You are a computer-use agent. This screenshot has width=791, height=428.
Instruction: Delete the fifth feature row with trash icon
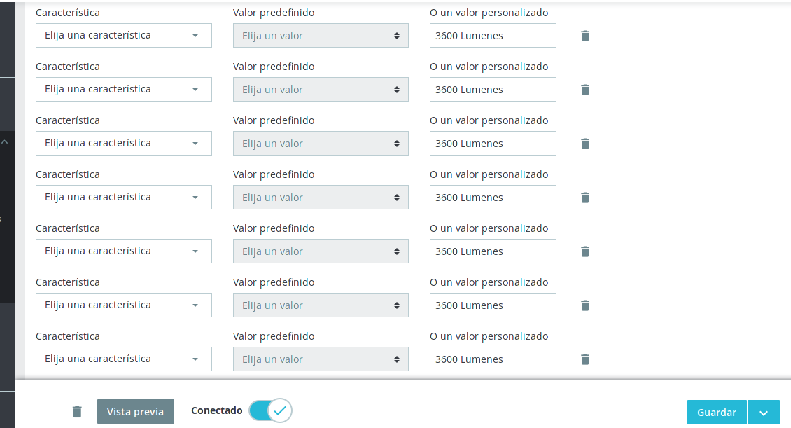pos(585,251)
